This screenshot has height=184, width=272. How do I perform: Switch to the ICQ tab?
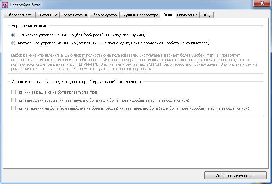207,15
